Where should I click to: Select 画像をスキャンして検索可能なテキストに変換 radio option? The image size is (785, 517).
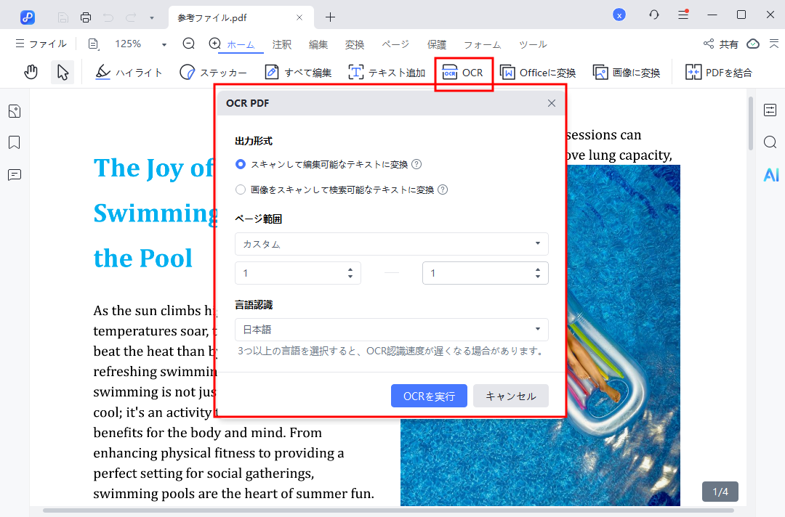(241, 190)
